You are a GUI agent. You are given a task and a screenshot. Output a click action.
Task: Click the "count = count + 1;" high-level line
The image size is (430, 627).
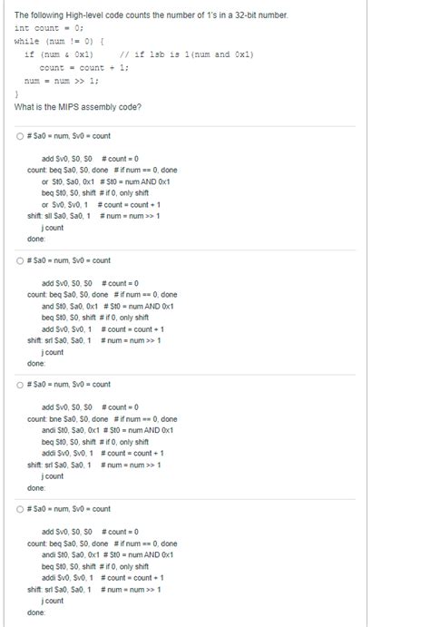click(84, 67)
